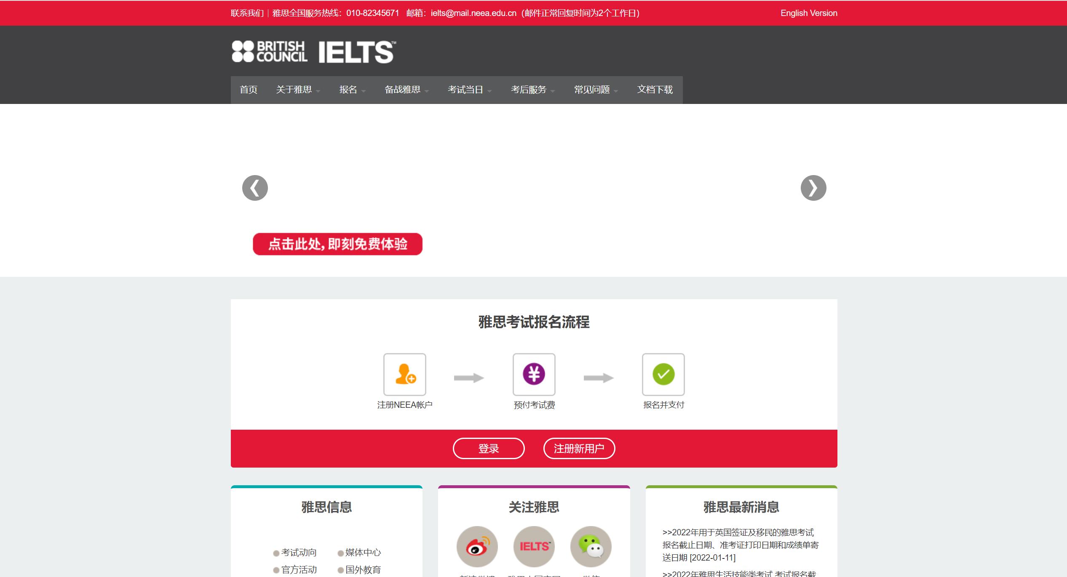
Task: Open 文档下载 from the navigation bar
Action: 654,90
